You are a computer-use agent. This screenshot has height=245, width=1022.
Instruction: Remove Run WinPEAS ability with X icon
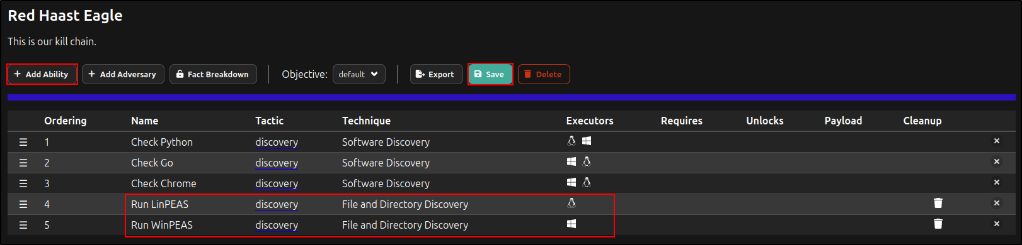(x=997, y=224)
